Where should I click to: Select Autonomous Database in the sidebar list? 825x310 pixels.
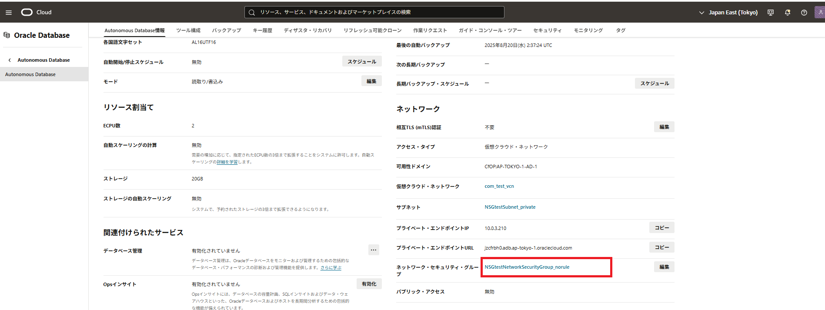click(44, 74)
